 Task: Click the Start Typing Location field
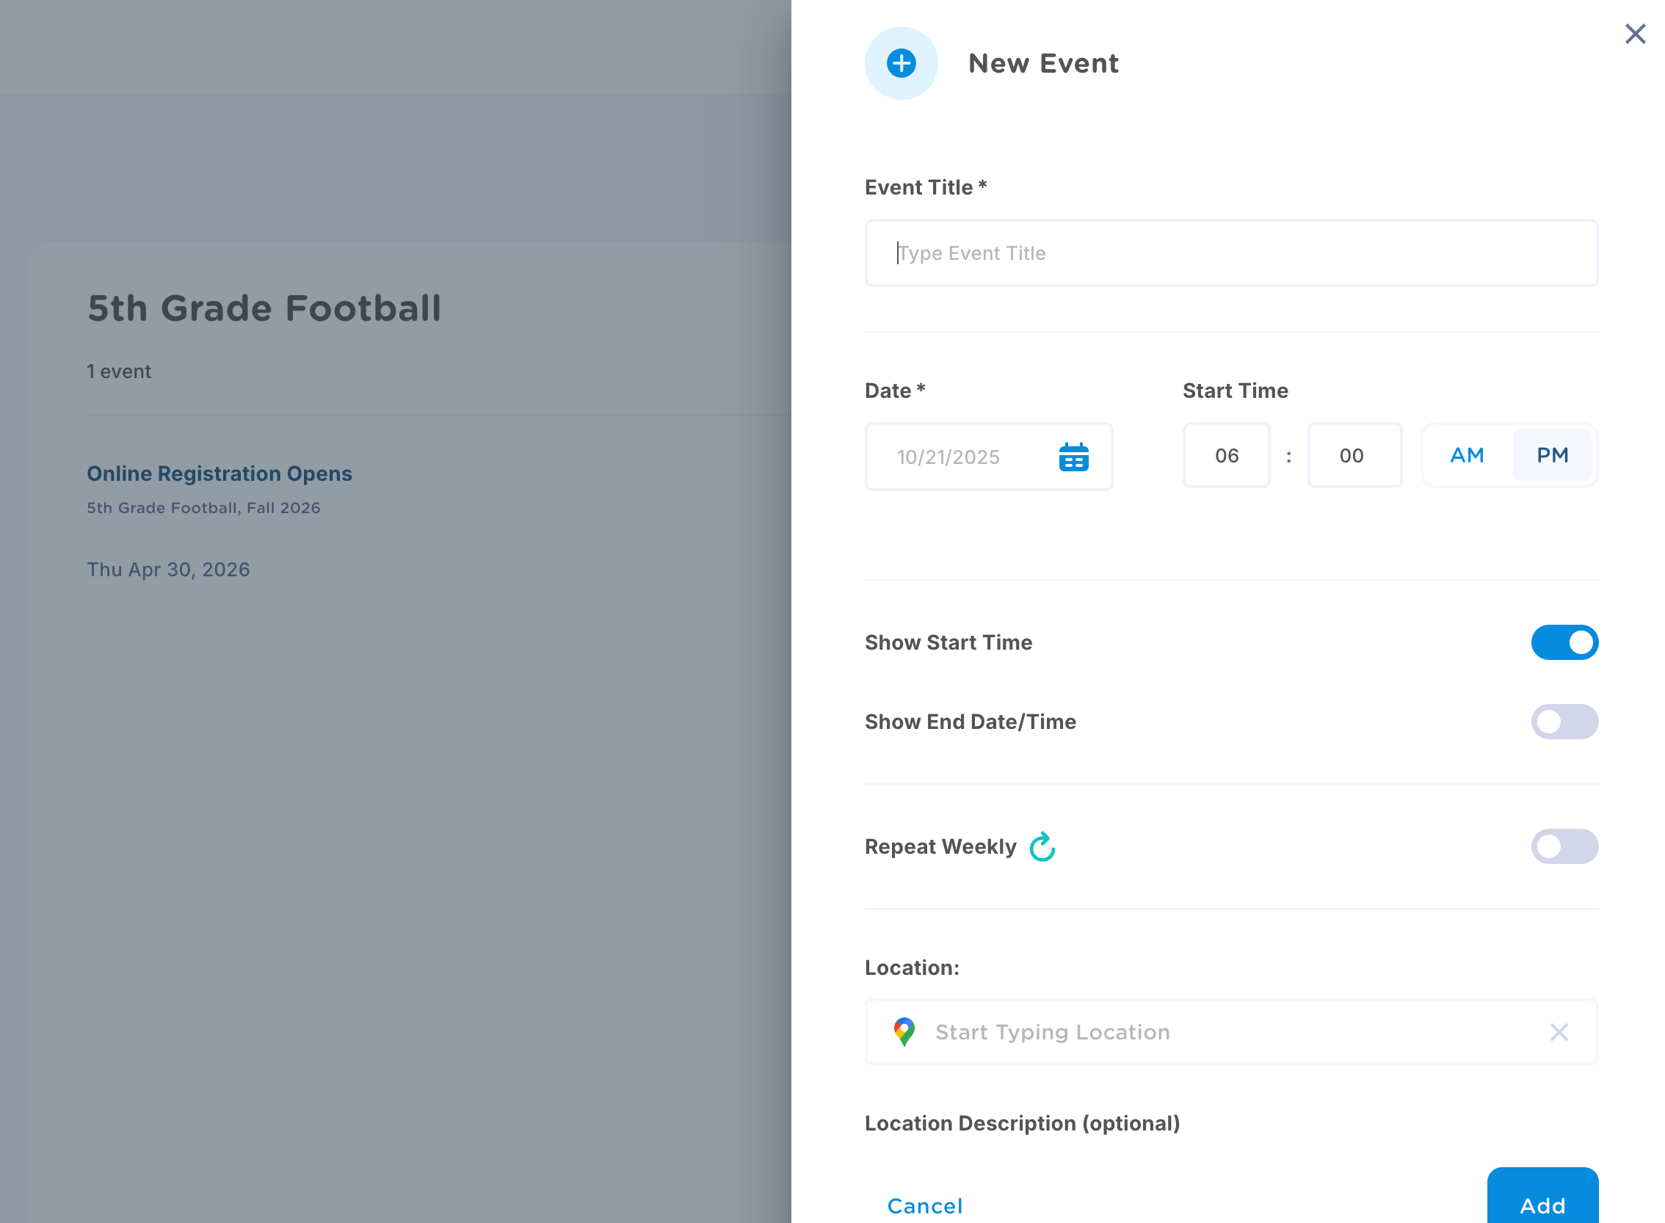click(1222, 1031)
